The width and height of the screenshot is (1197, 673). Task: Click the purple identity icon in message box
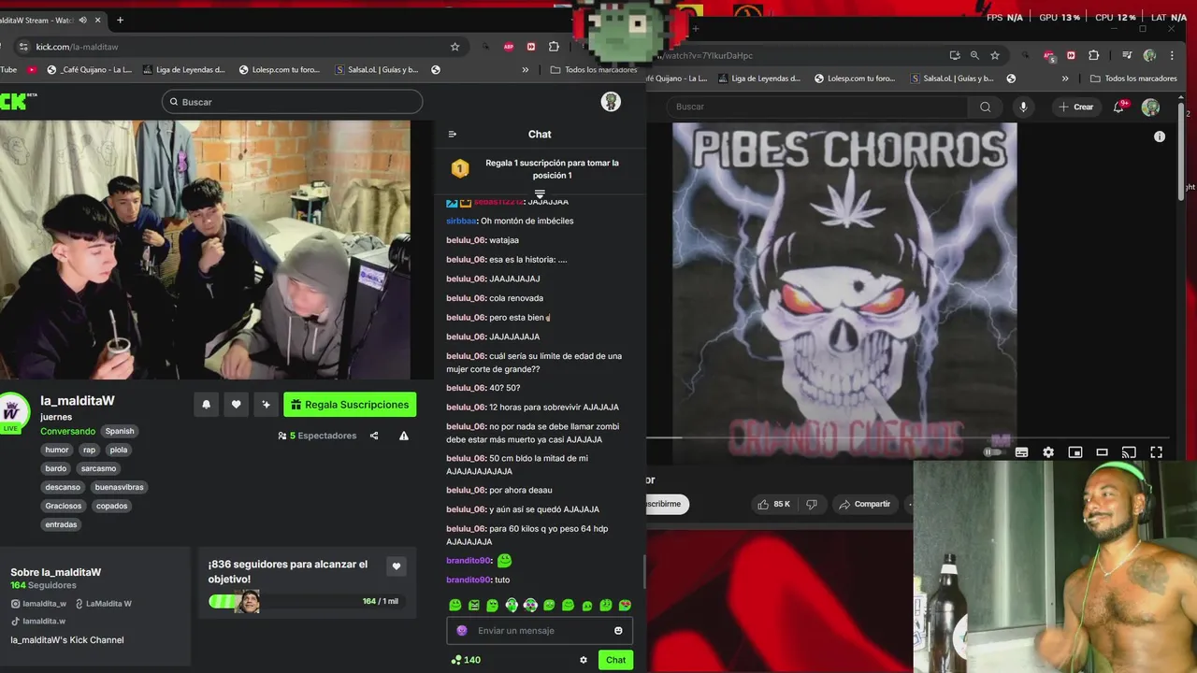(461, 631)
